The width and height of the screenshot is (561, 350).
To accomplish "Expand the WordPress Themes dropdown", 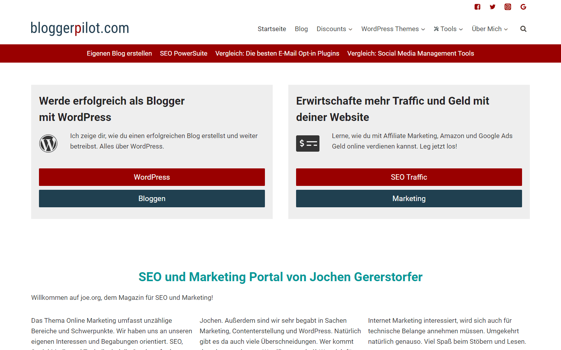I will coord(393,29).
